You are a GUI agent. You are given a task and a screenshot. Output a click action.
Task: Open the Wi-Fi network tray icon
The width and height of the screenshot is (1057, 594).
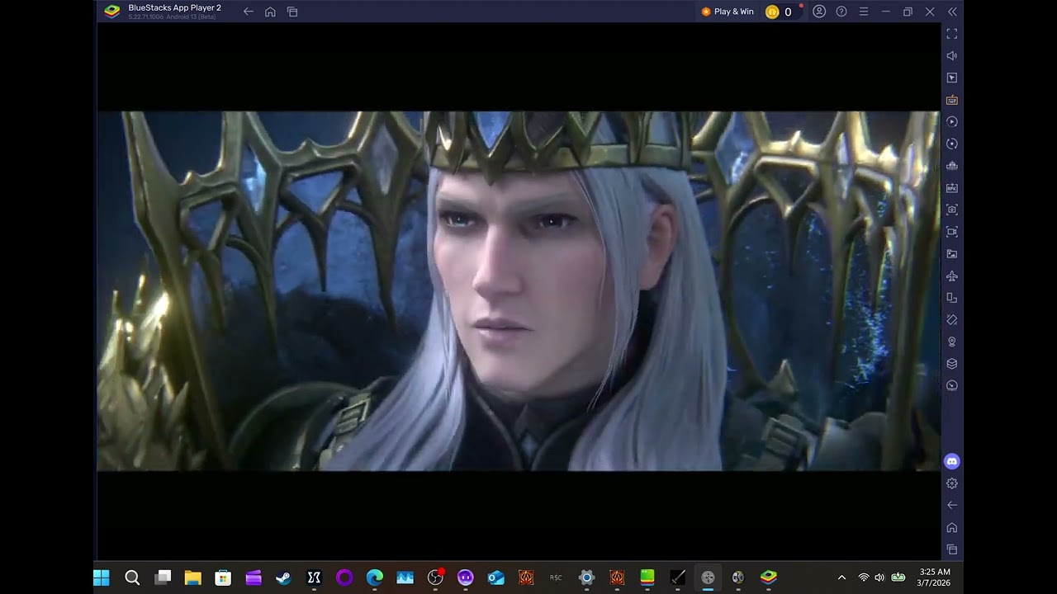click(864, 577)
